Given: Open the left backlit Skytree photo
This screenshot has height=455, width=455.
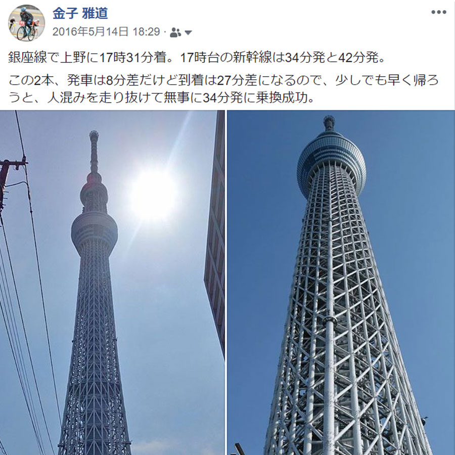Looking at the screenshot, I should (x=112, y=282).
